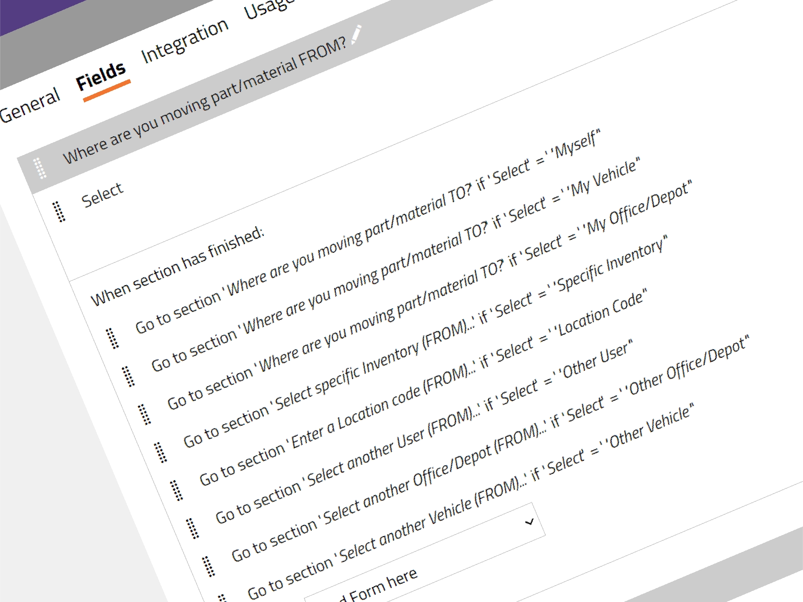Click the drag handle for the 'Location Code' rule
Viewport: 803px width, 602px height.
177,490
